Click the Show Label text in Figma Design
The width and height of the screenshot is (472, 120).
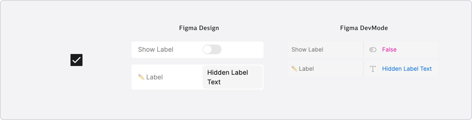pyautogui.click(x=155, y=49)
